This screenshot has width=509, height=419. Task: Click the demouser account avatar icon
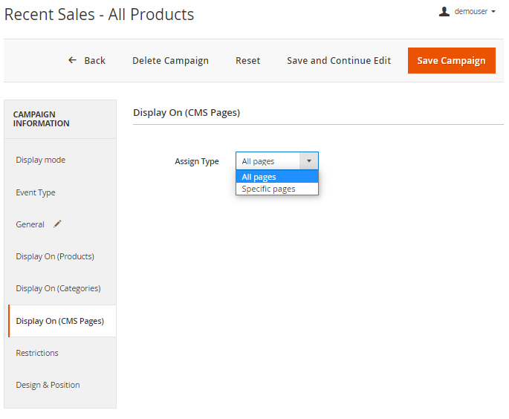pos(444,12)
